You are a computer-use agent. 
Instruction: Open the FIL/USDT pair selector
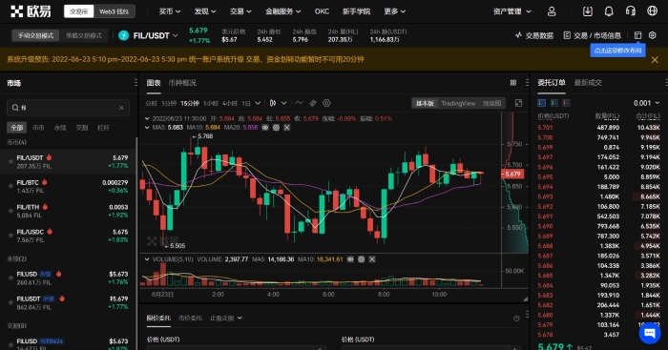pyautogui.click(x=148, y=35)
